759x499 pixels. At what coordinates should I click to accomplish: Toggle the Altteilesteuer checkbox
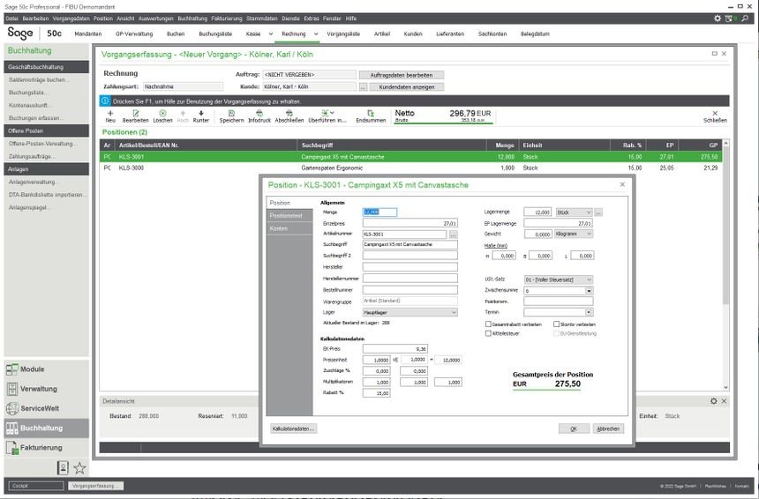[x=488, y=333]
